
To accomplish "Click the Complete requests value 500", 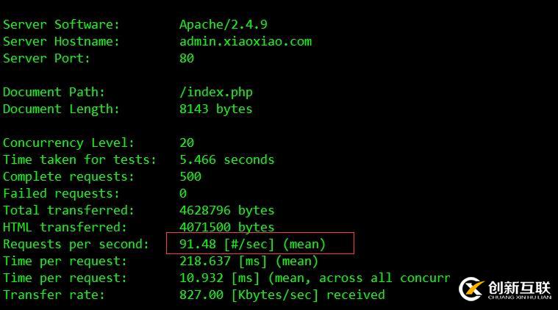I will [190, 176].
